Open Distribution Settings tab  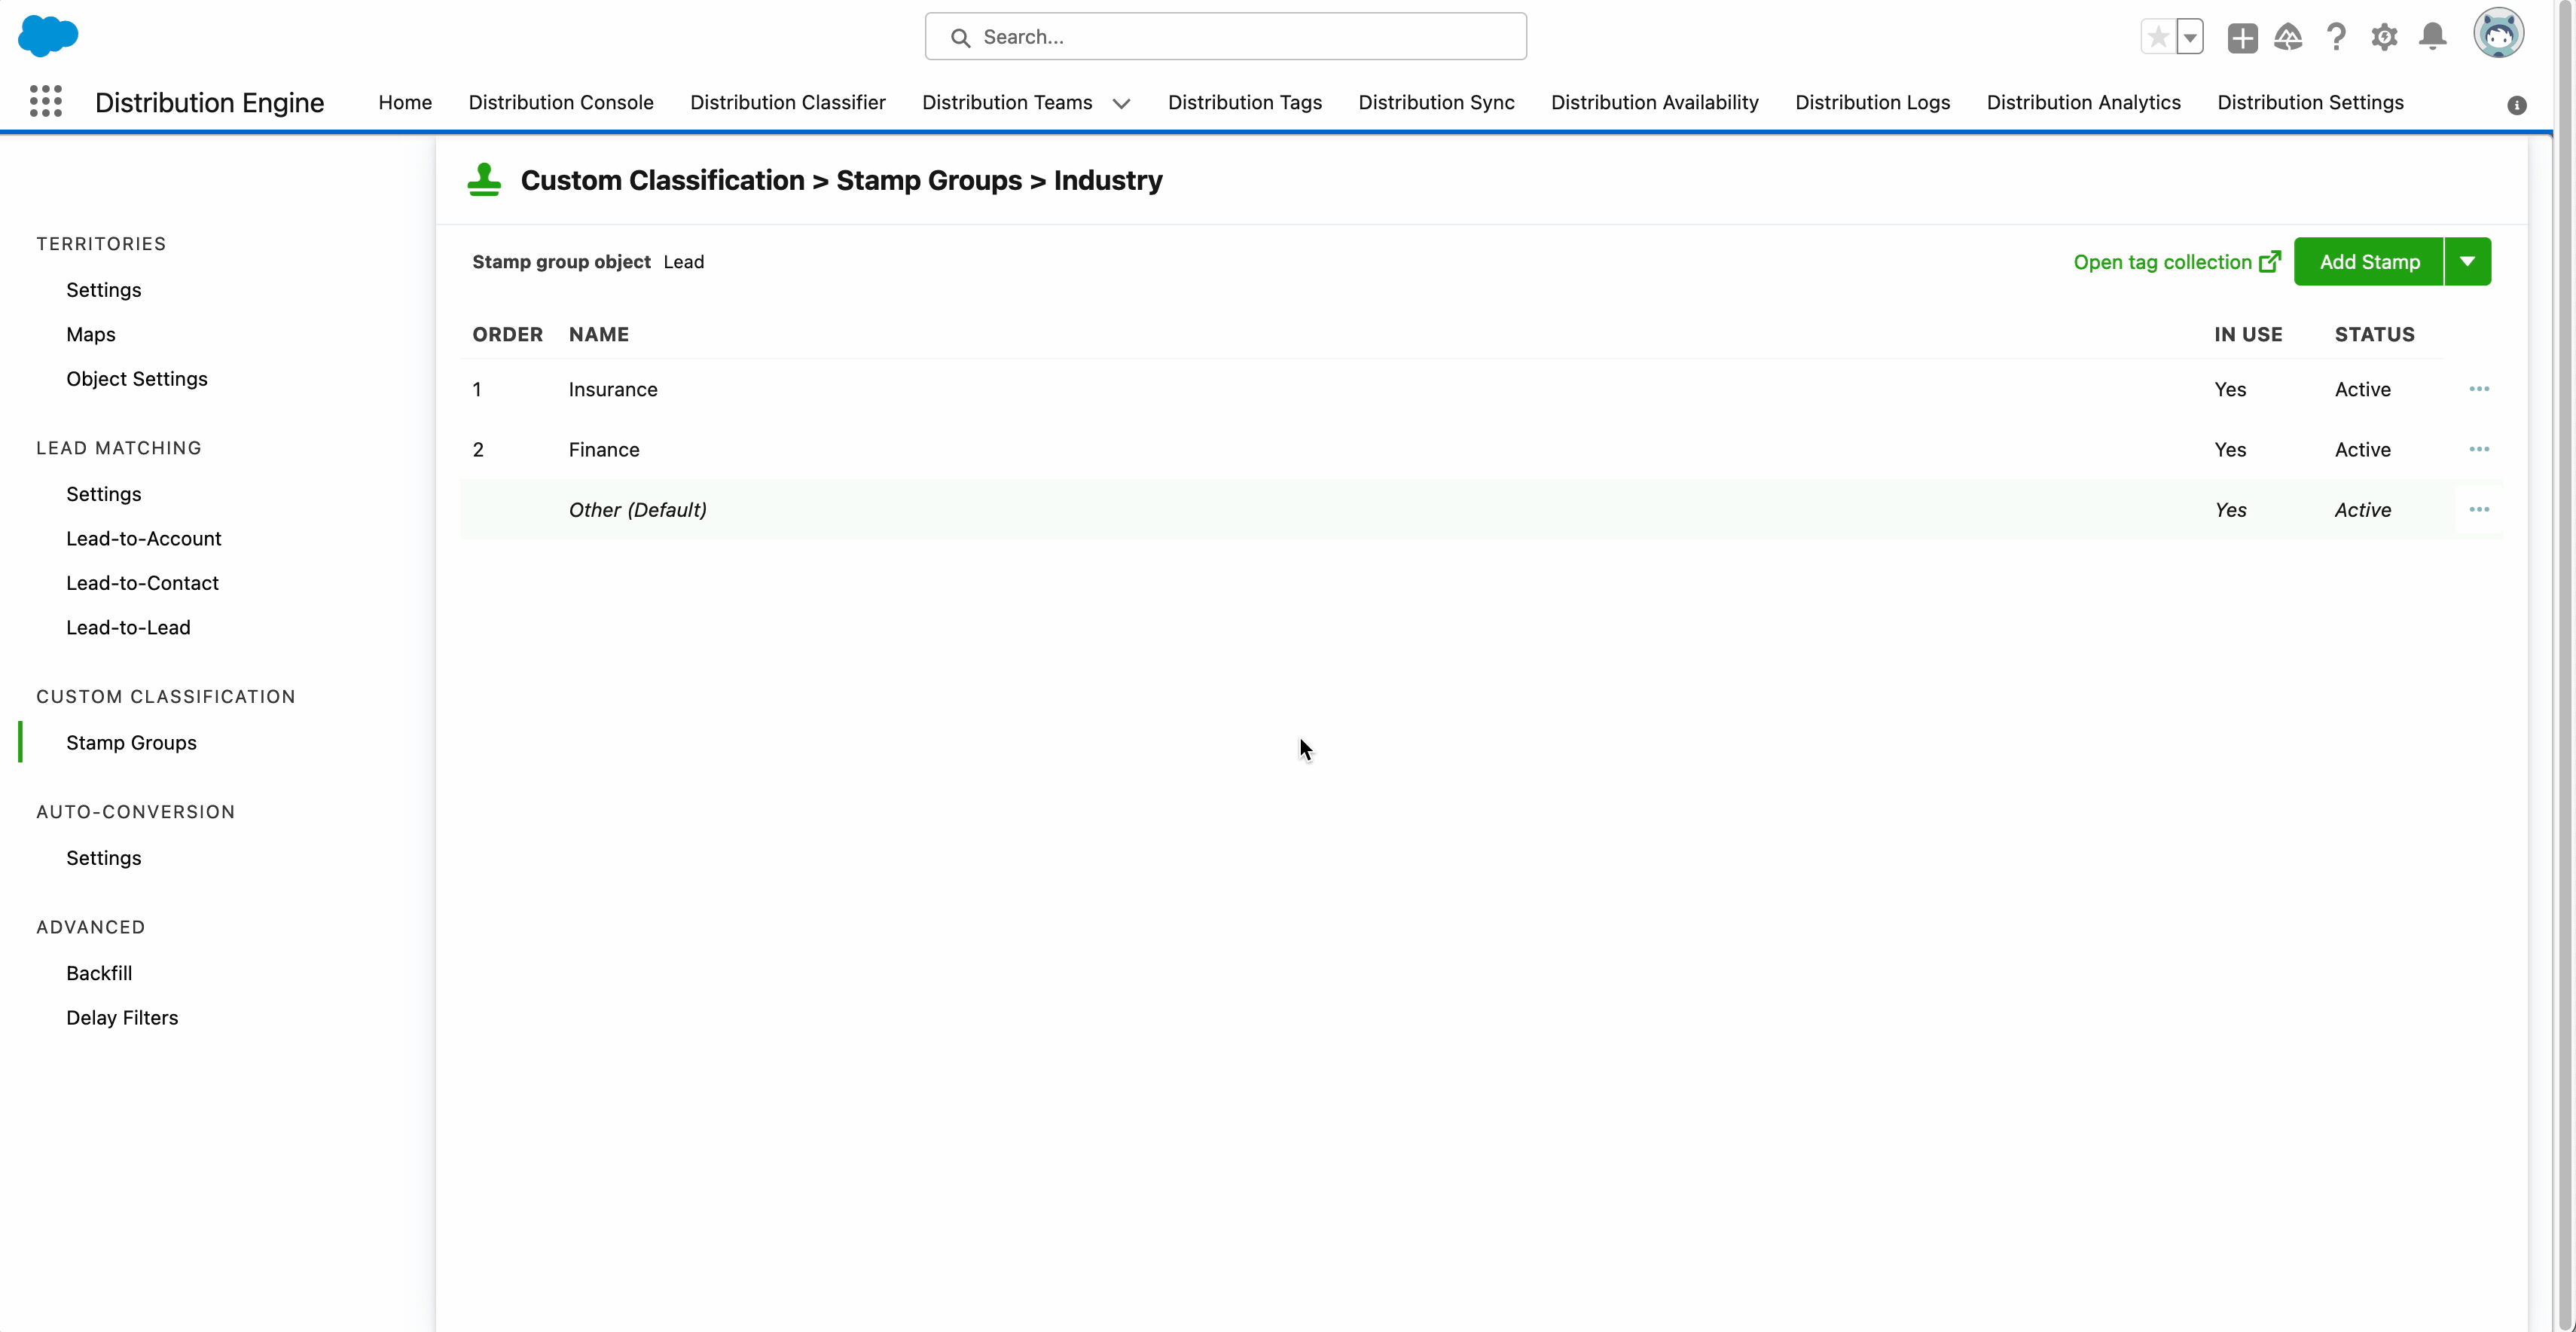(x=2310, y=102)
